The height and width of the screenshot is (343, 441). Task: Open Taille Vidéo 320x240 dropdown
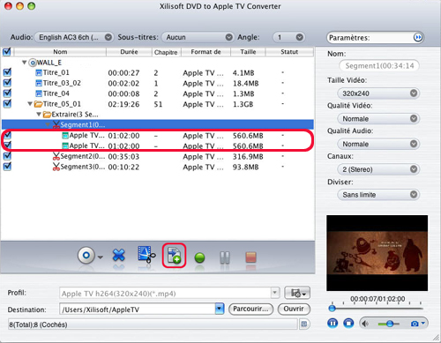coord(378,93)
